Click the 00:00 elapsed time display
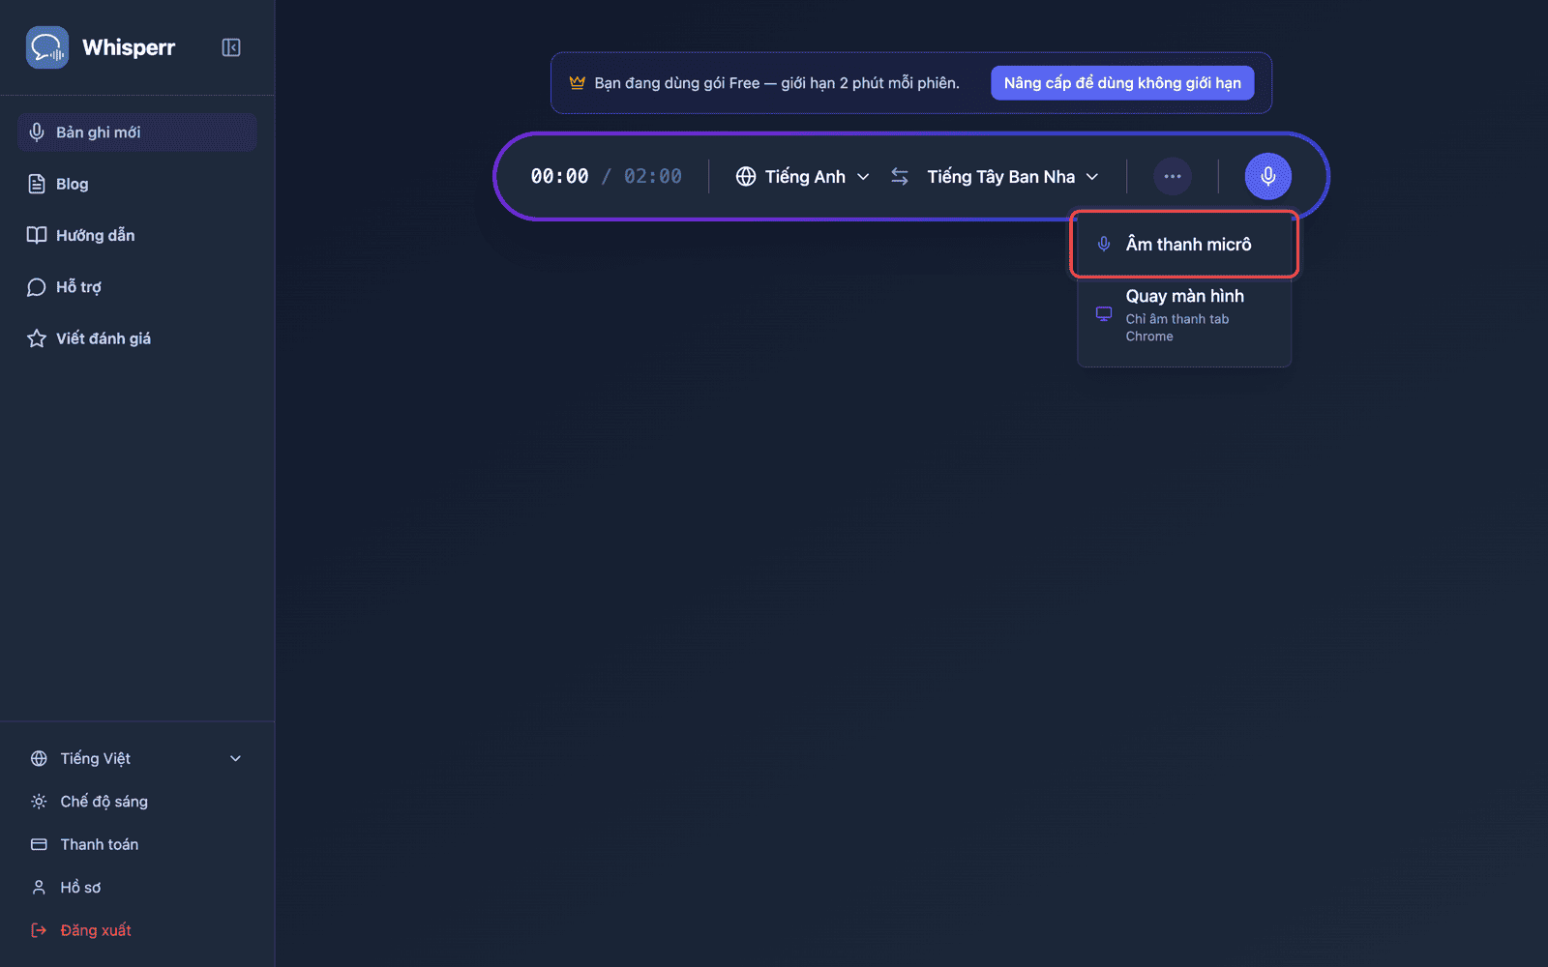The image size is (1548, 967). pos(559,177)
